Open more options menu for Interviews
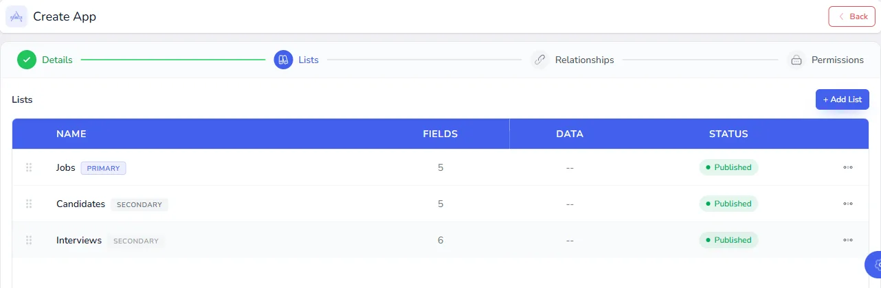The image size is (881, 288). (x=848, y=240)
